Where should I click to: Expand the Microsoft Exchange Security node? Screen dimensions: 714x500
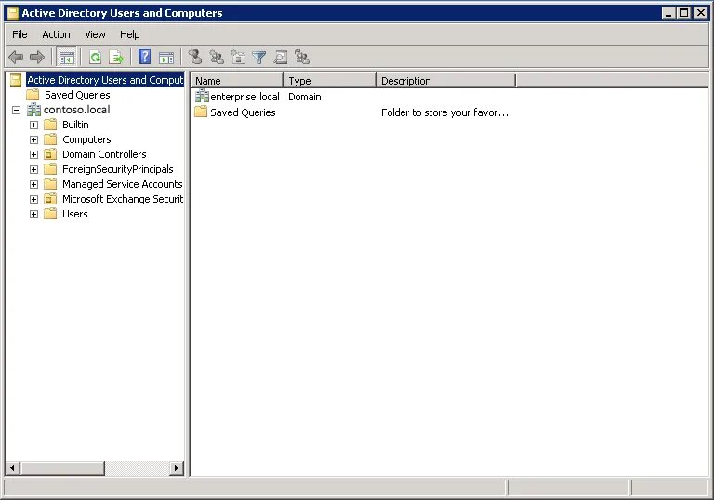[33, 200]
